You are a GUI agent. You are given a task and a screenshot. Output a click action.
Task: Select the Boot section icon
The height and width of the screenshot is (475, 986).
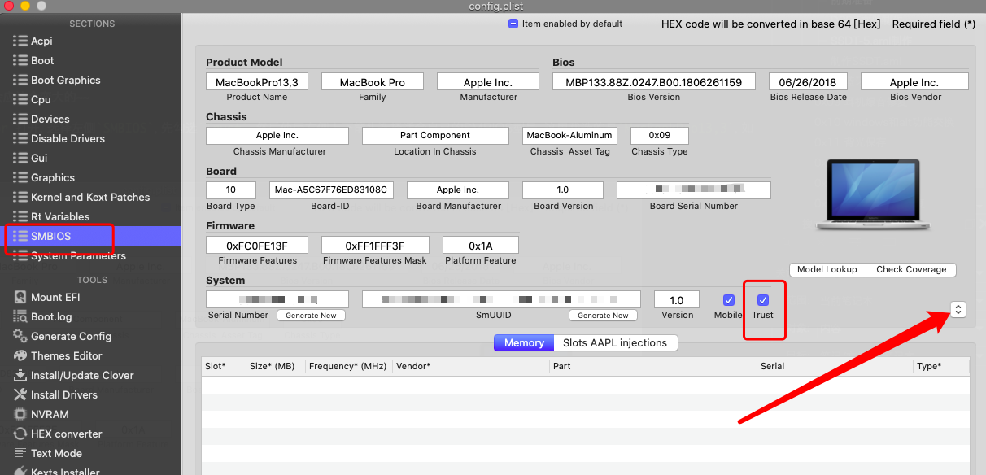pyautogui.click(x=20, y=60)
